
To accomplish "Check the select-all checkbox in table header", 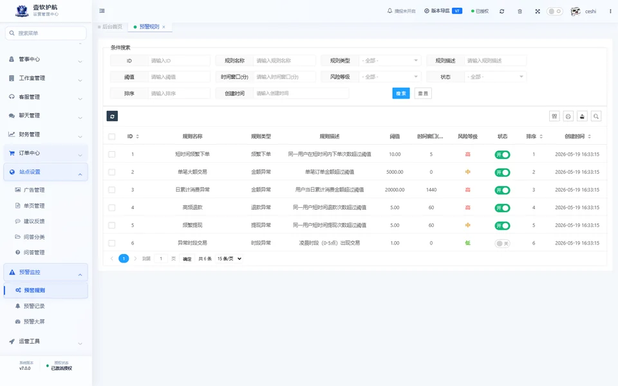I will pyautogui.click(x=112, y=136).
